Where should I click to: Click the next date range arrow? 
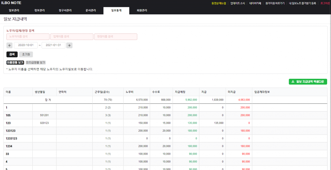[x=69, y=45]
